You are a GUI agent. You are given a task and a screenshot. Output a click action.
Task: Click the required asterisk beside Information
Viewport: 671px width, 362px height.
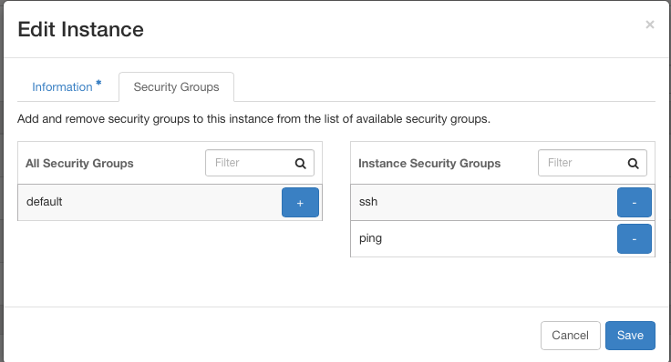(x=98, y=83)
